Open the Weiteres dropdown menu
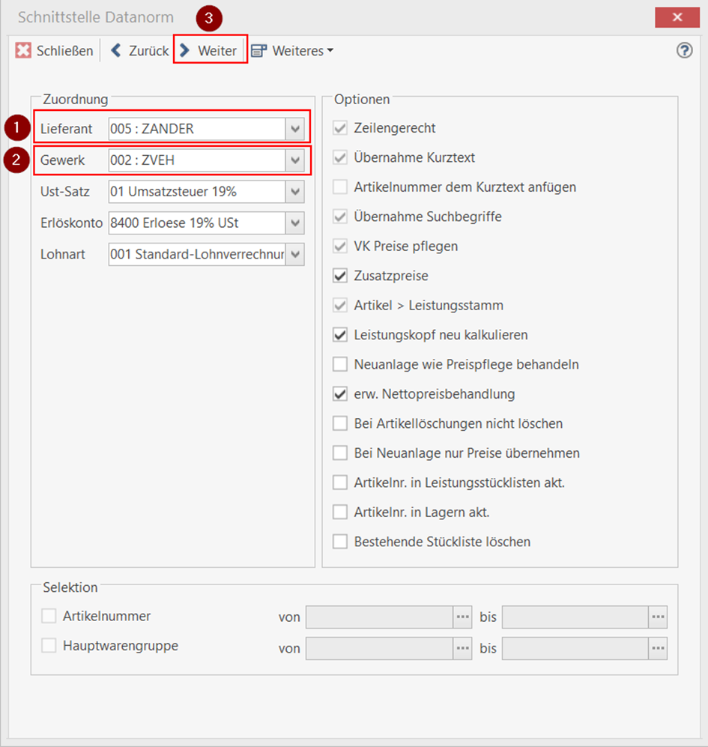Viewport: 708px width, 747px height. (x=292, y=51)
